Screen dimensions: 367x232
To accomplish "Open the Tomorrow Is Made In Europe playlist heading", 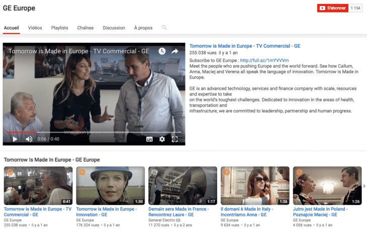I will pos(52,160).
